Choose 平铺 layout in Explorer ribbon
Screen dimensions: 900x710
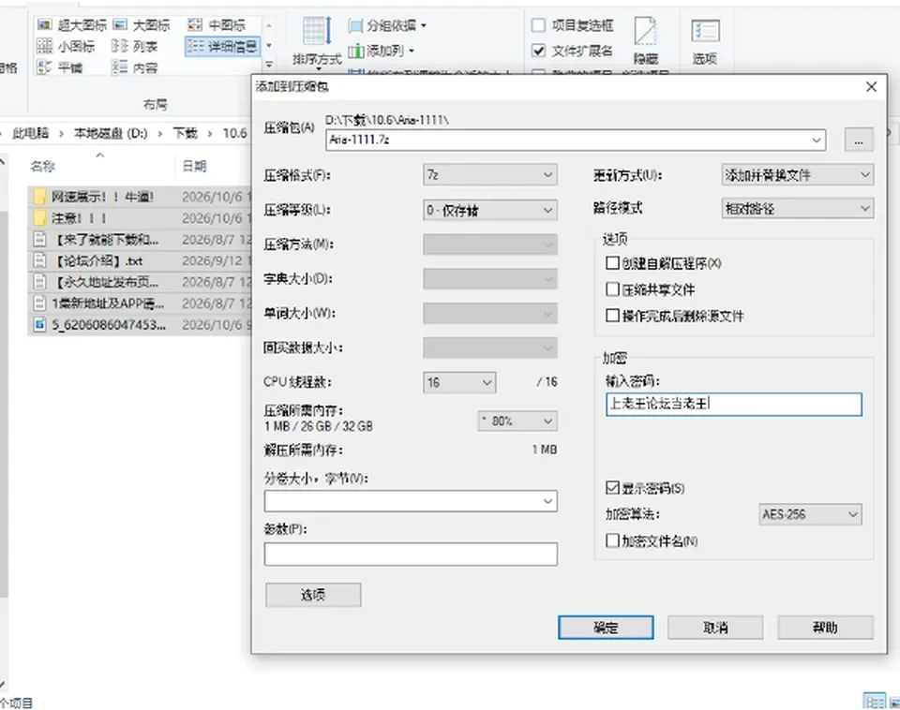60,67
